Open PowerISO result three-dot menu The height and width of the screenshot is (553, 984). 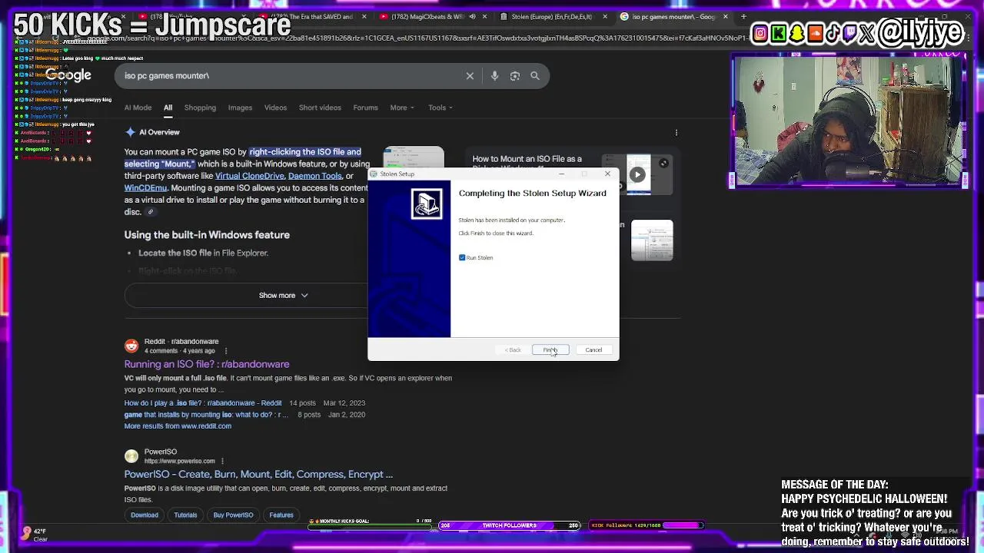[x=222, y=462]
